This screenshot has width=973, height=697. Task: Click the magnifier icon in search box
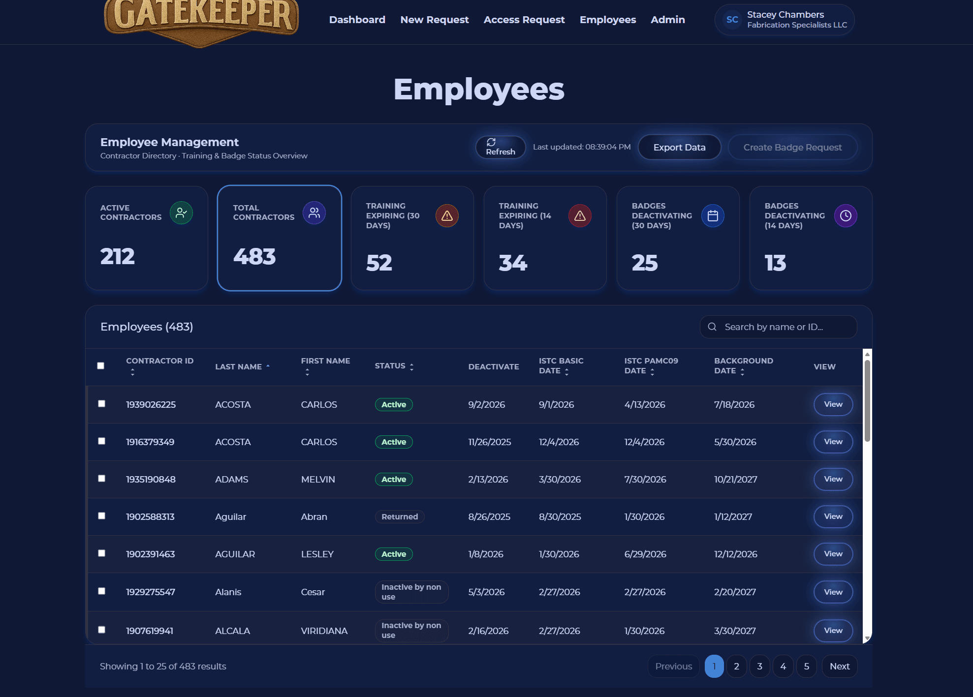tap(712, 327)
